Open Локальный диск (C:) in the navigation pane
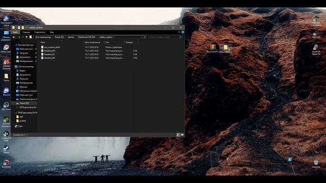Screen dimensions: 326x183 [x=26, y=99]
